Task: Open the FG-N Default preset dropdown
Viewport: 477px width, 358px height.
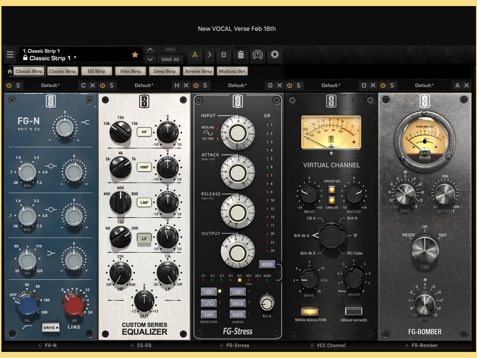Action: point(50,86)
